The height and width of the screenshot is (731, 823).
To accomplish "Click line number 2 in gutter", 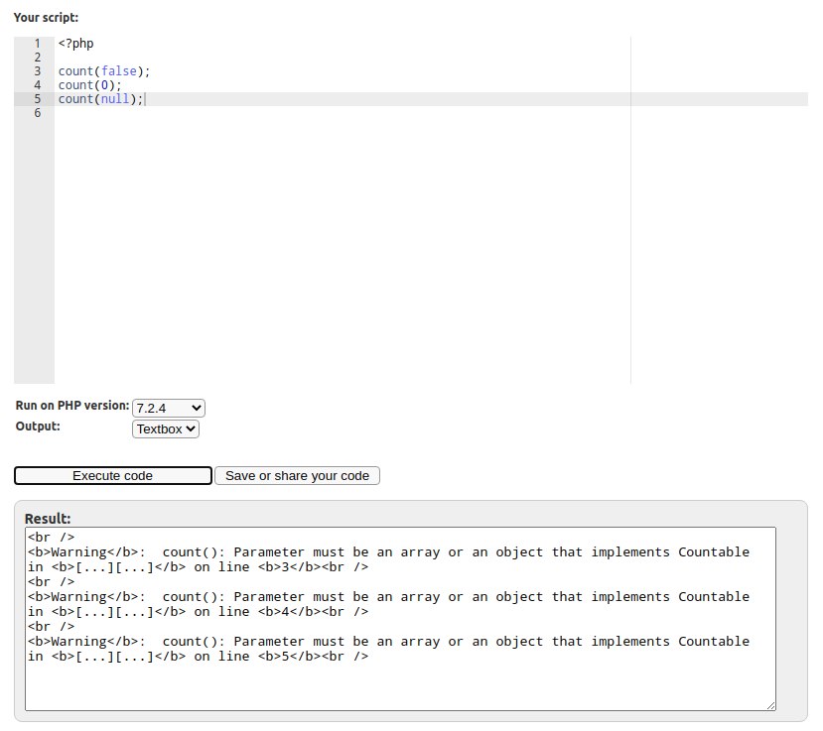I will (x=38, y=58).
